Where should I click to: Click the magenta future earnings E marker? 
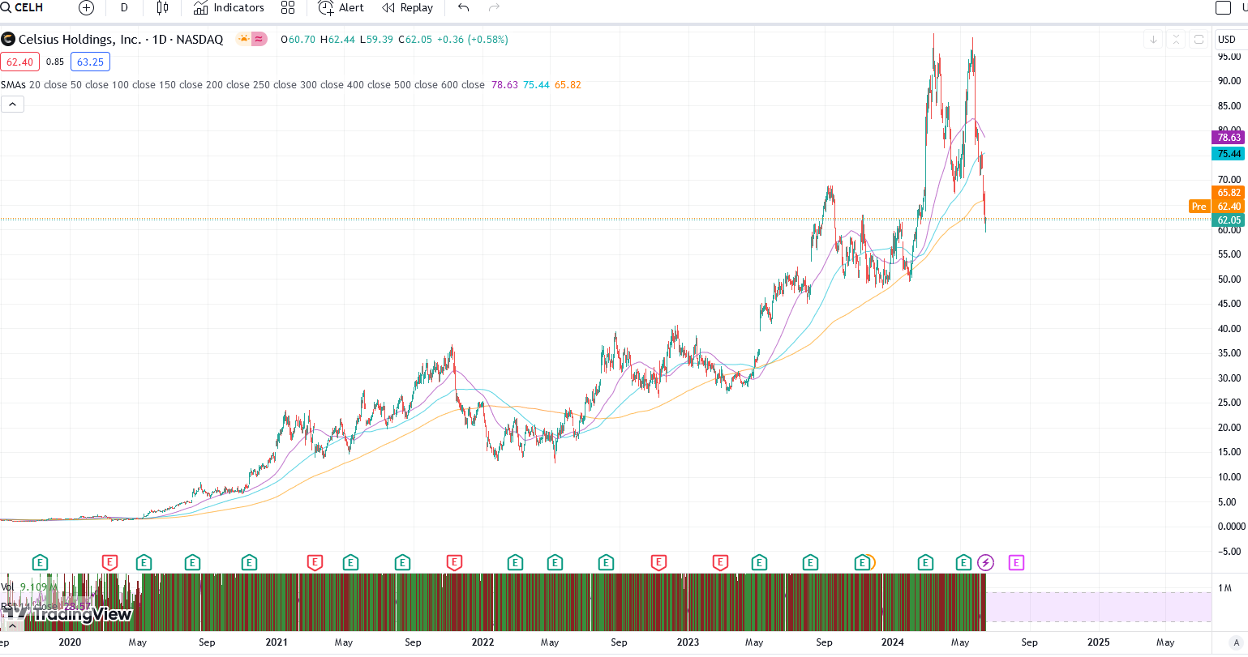(1016, 562)
